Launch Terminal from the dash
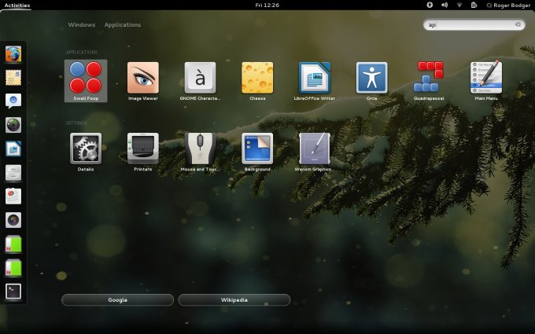The height and width of the screenshot is (334, 535). (13, 292)
